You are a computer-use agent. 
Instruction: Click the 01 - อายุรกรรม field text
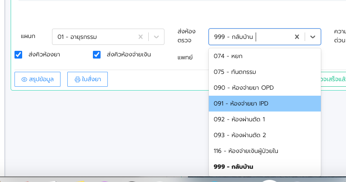(x=77, y=37)
